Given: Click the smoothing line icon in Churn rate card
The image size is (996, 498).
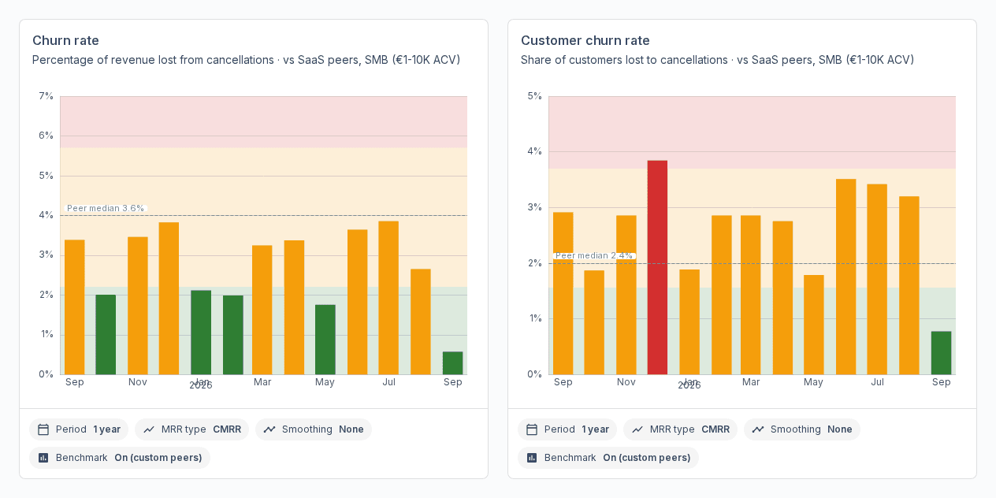Looking at the screenshot, I should coord(269,429).
